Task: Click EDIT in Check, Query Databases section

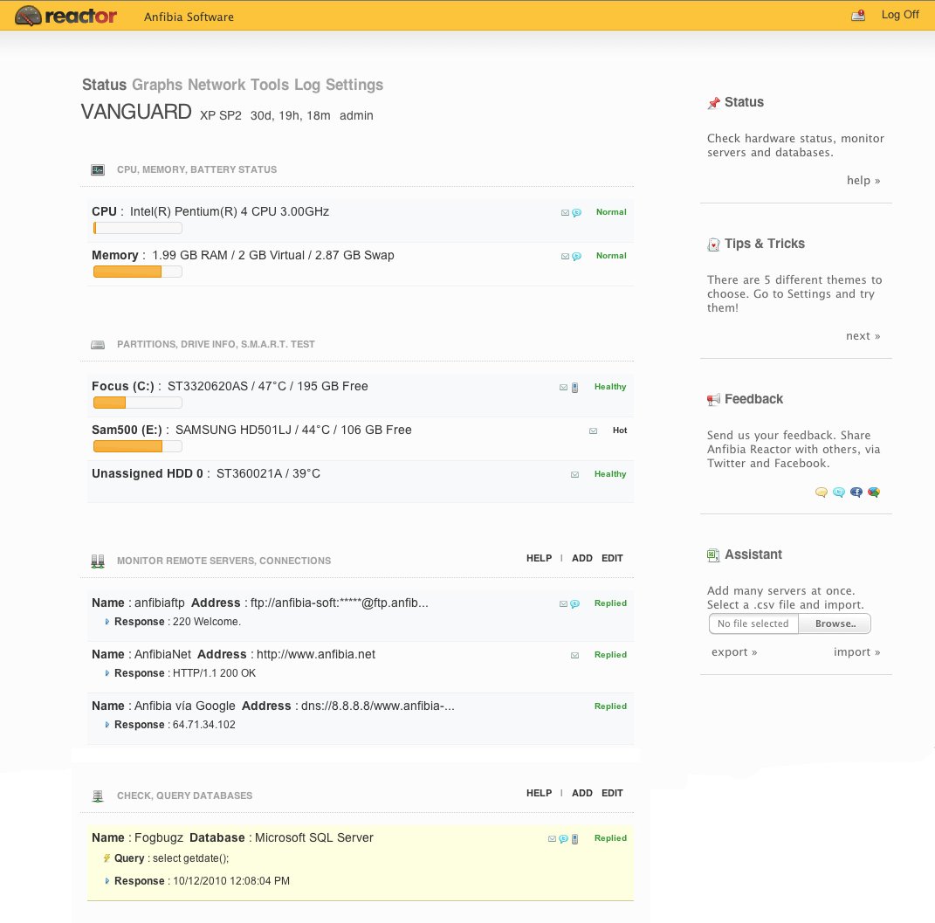Action: click(x=612, y=793)
